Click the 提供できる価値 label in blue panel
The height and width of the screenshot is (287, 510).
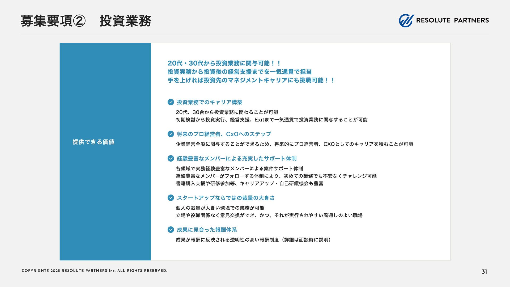pyautogui.click(x=93, y=142)
